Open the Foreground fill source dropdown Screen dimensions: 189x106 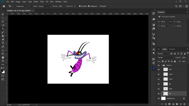coord(21,6)
